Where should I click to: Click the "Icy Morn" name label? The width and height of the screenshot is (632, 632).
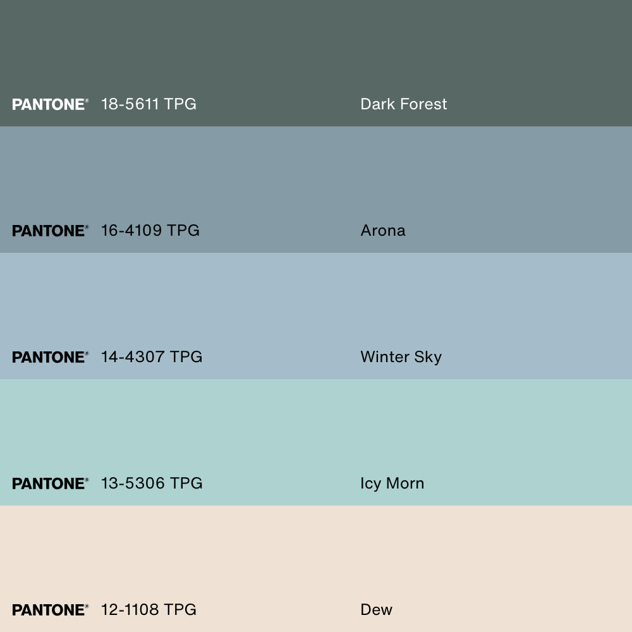click(x=392, y=483)
